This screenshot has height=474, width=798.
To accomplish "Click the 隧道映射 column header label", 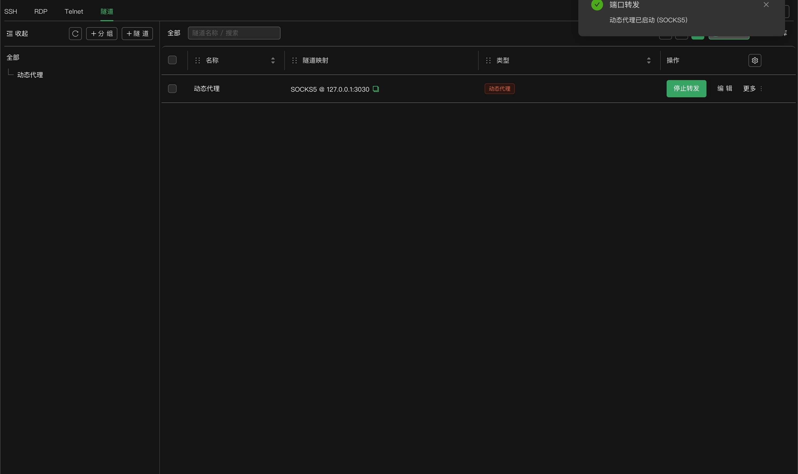I will (x=316, y=60).
